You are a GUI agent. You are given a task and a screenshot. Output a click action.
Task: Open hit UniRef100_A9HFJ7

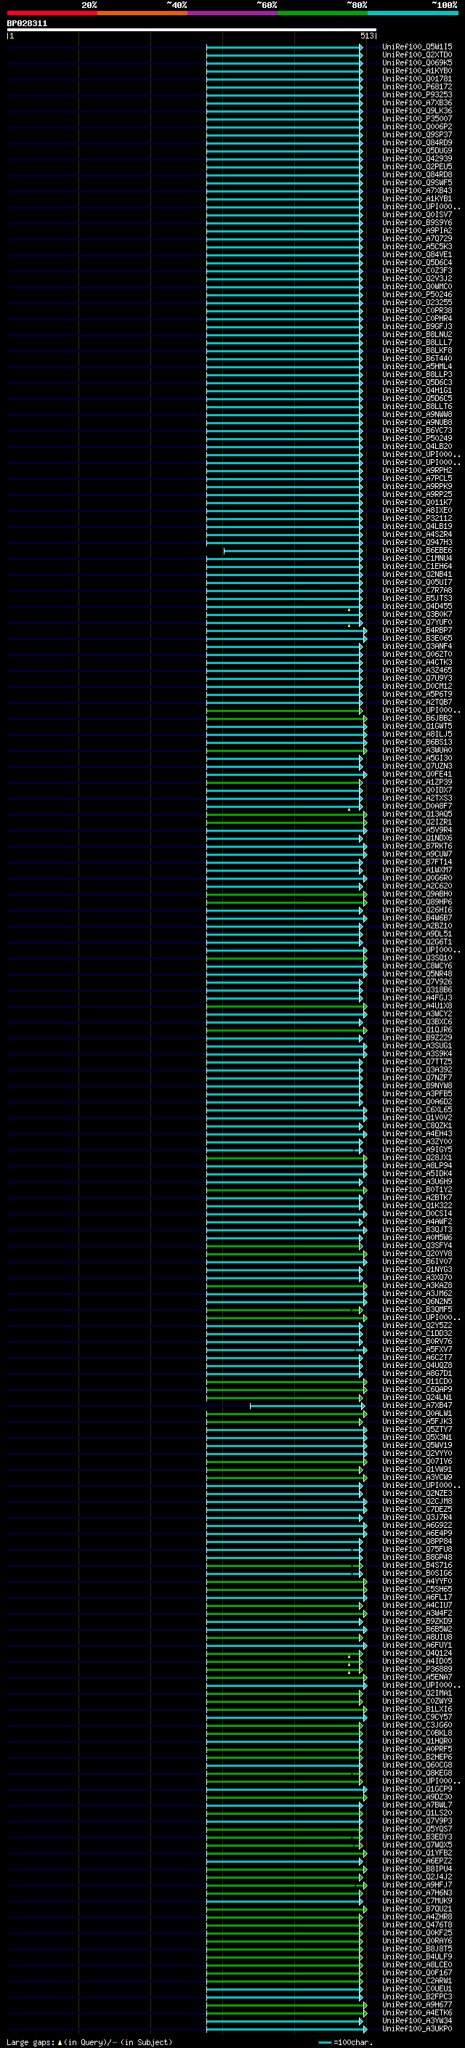tap(417, 1885)
